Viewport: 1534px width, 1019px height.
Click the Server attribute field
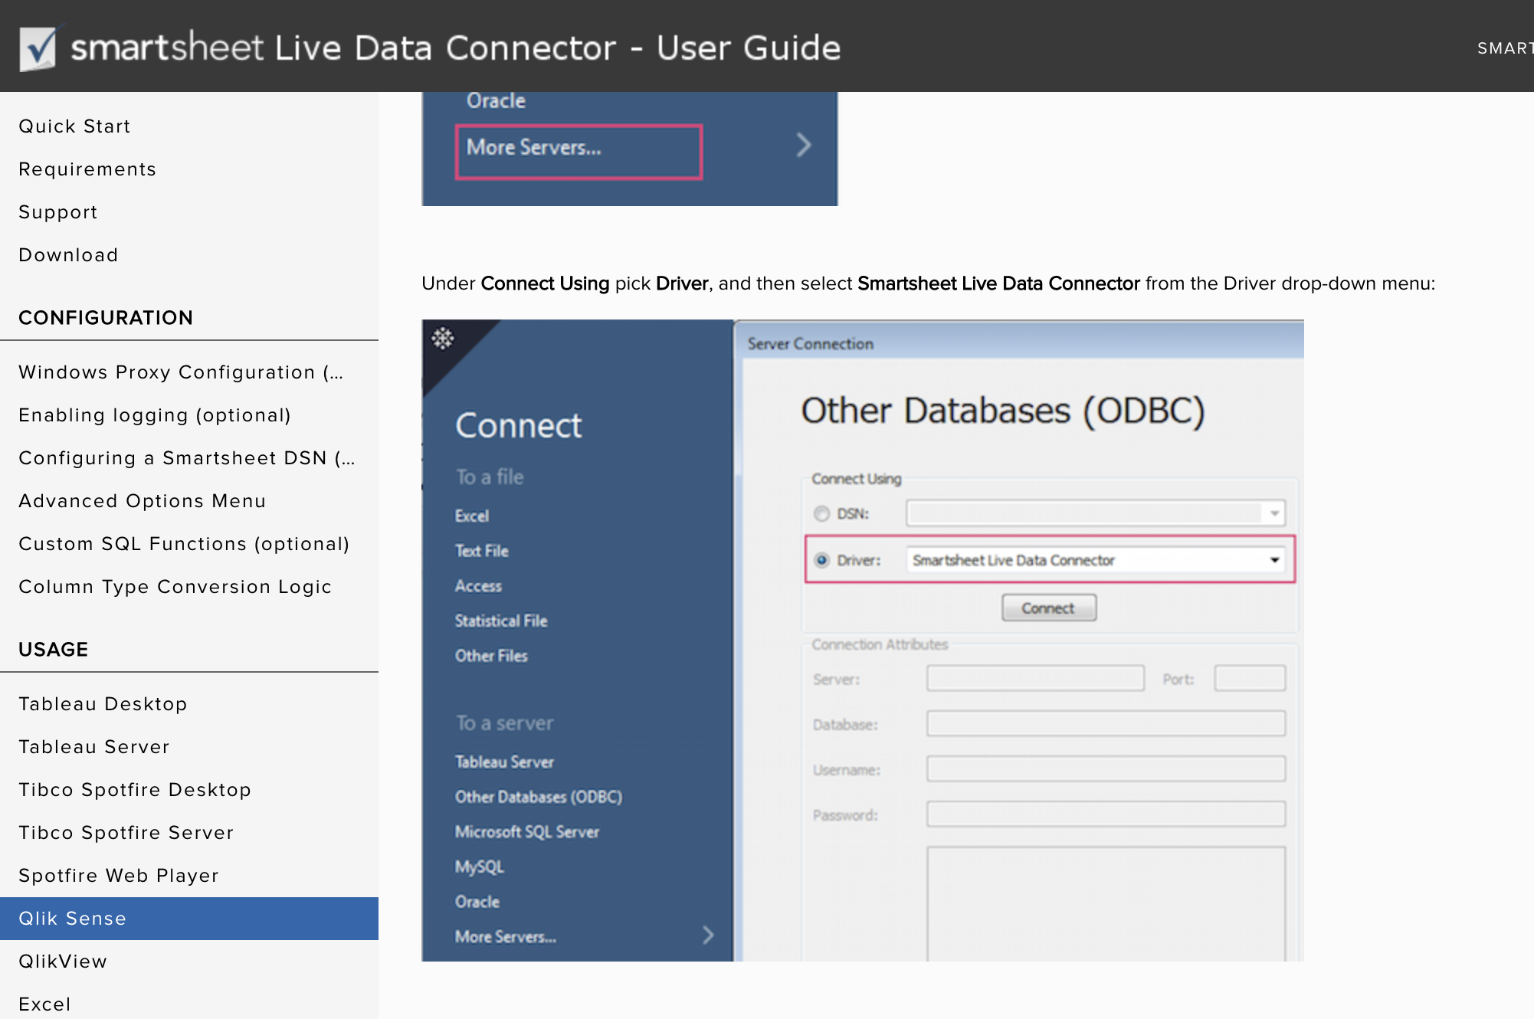(x=1034, y=678)
